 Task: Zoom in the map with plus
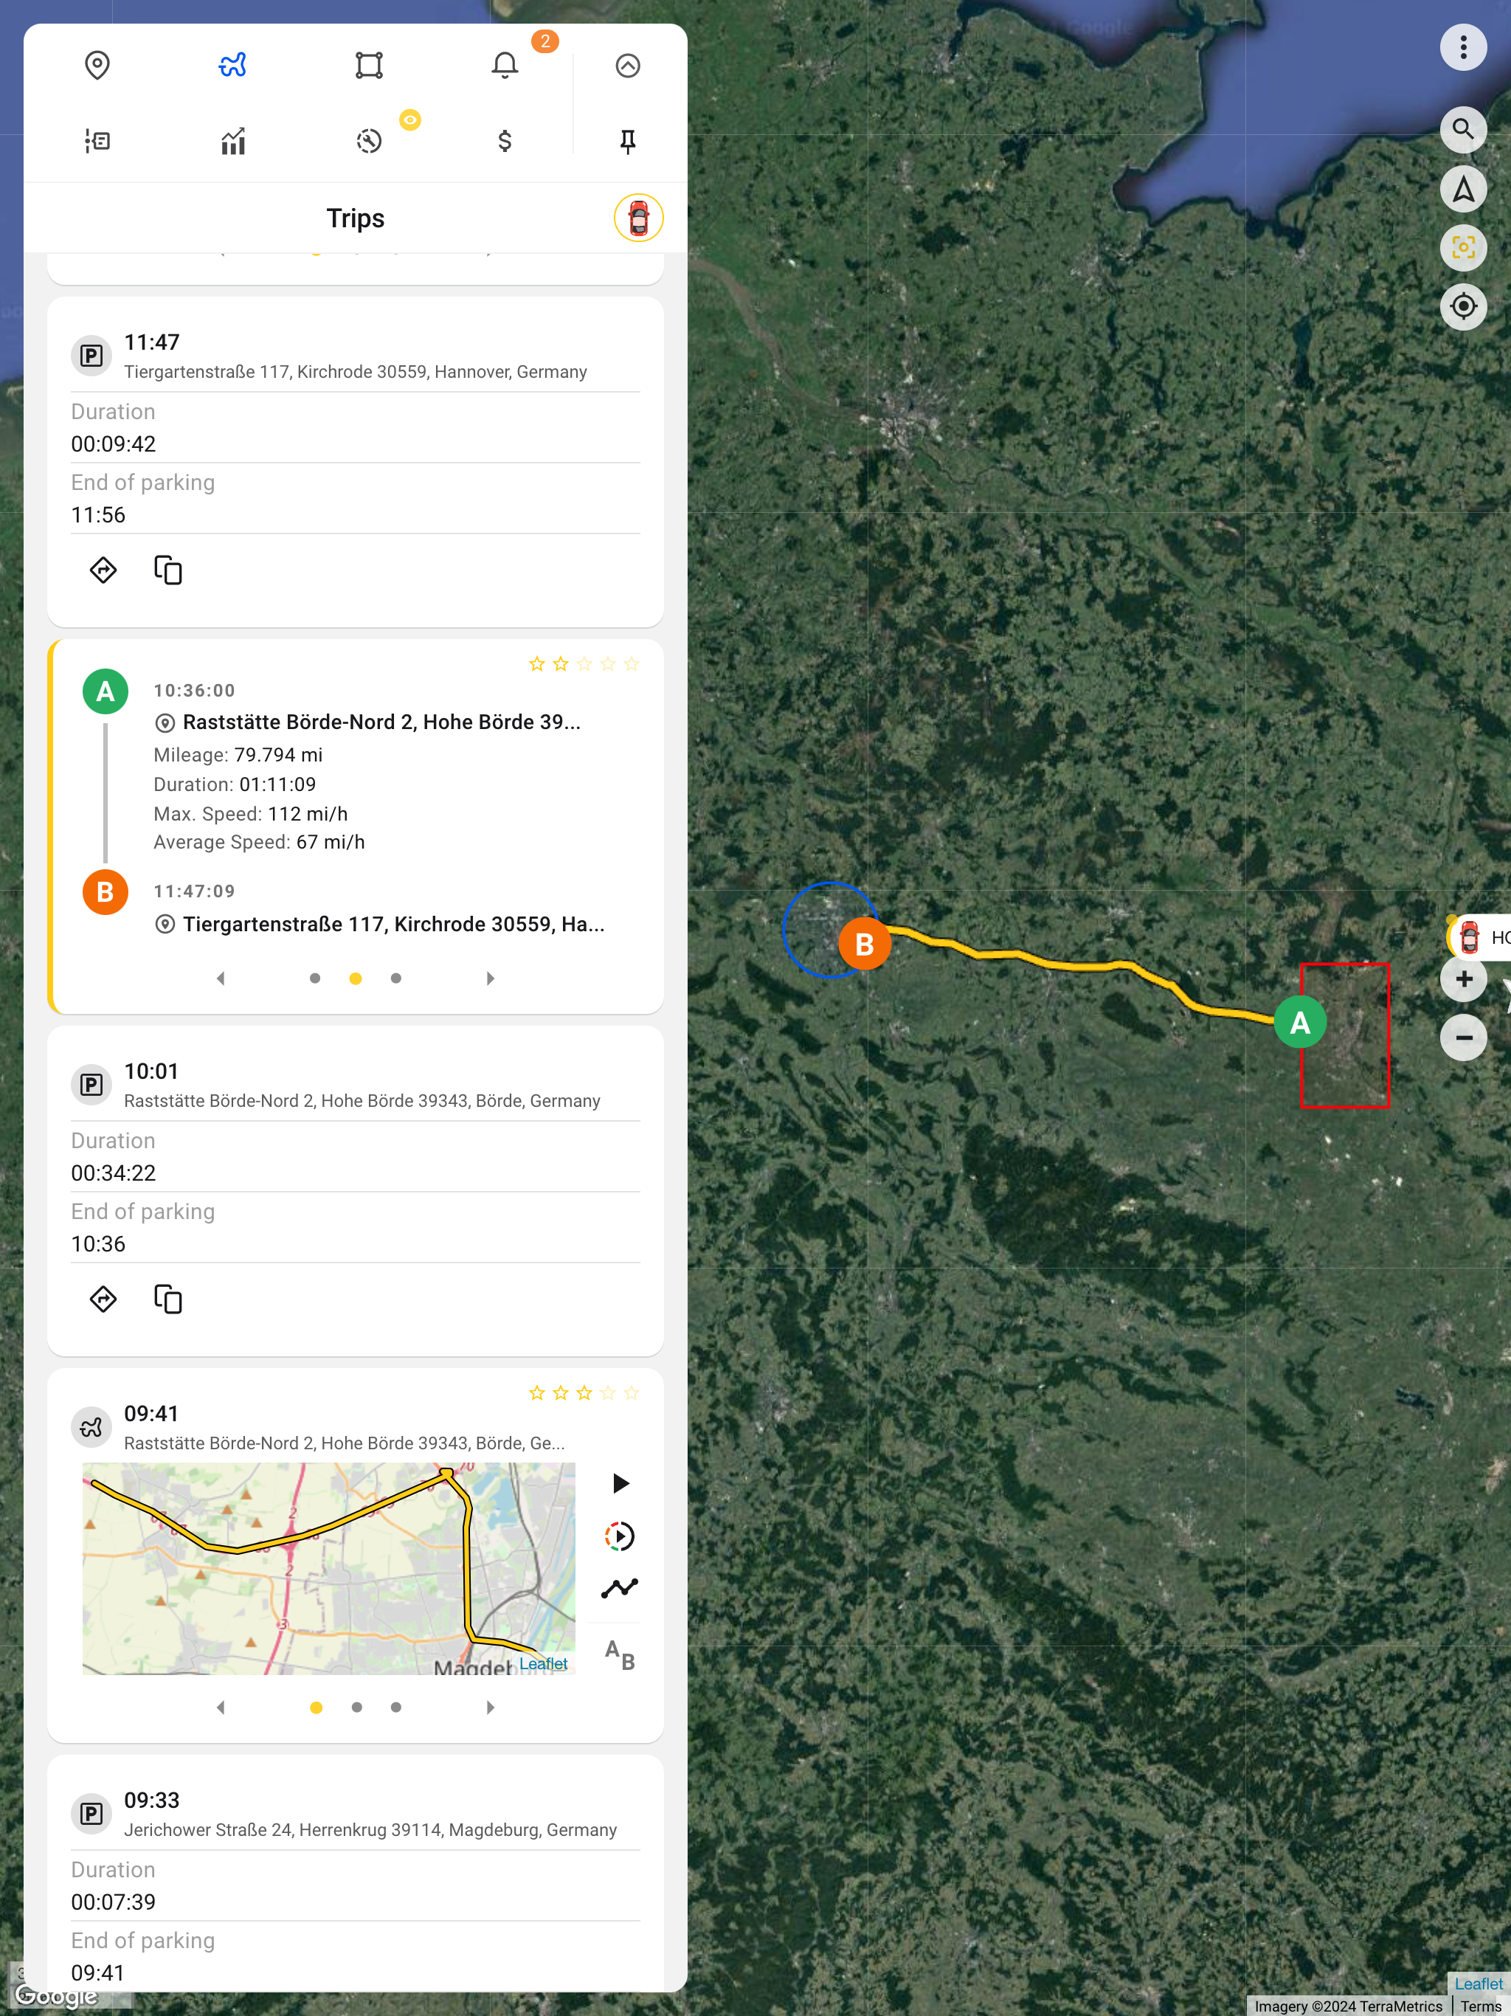coord(1464,980)
